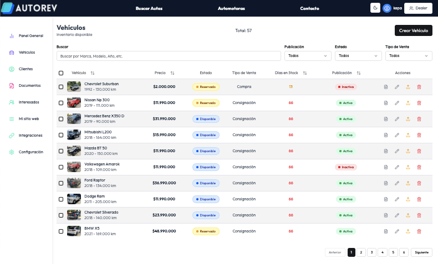Sort by Vehículo column arrows
Viewport: 438px width, 264px height.
(93, 73)
